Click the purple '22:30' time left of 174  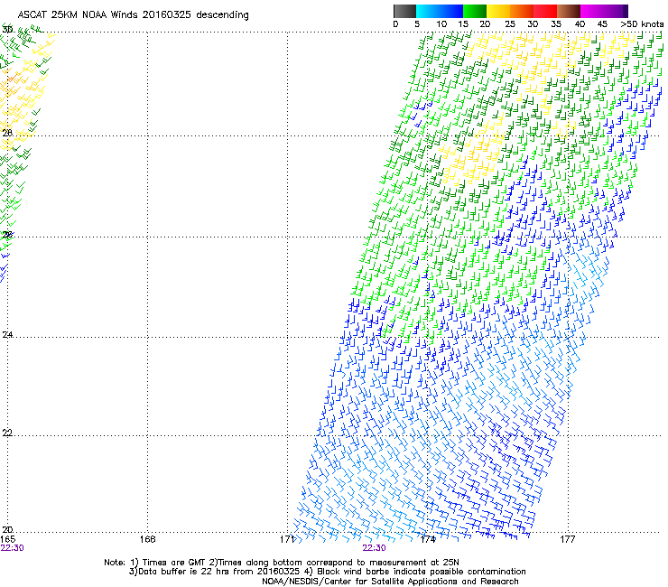pos(374,548)
